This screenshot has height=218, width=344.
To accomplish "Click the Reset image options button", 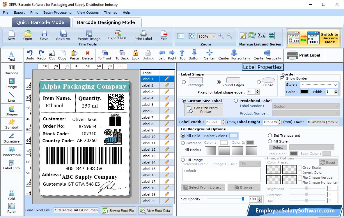I will point(328,162).
